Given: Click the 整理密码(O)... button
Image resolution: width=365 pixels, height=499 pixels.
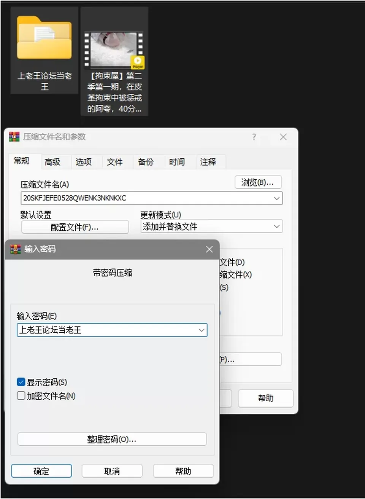Looking at the screenshot, I should click(112, 439).
